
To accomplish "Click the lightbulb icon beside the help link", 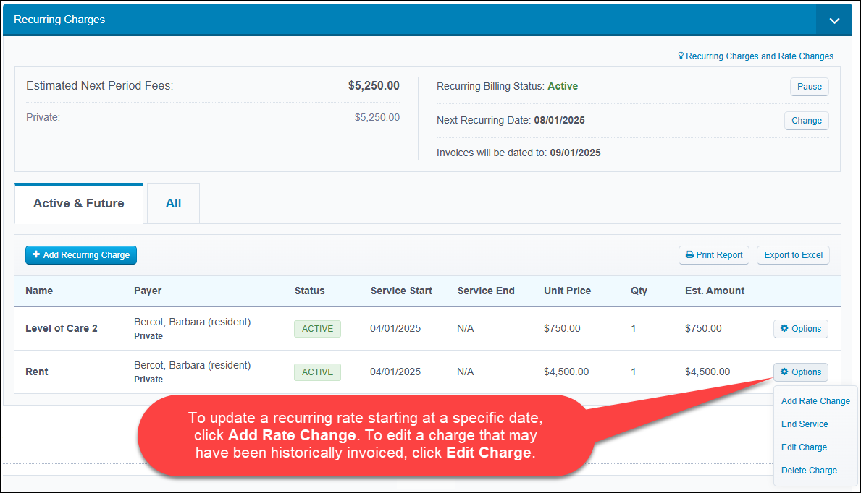I will [681, 56].
